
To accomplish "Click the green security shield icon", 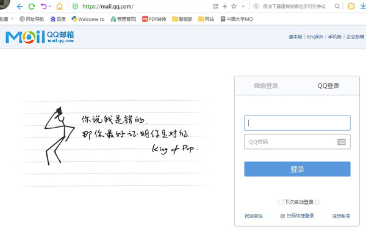I will [75, 7].
